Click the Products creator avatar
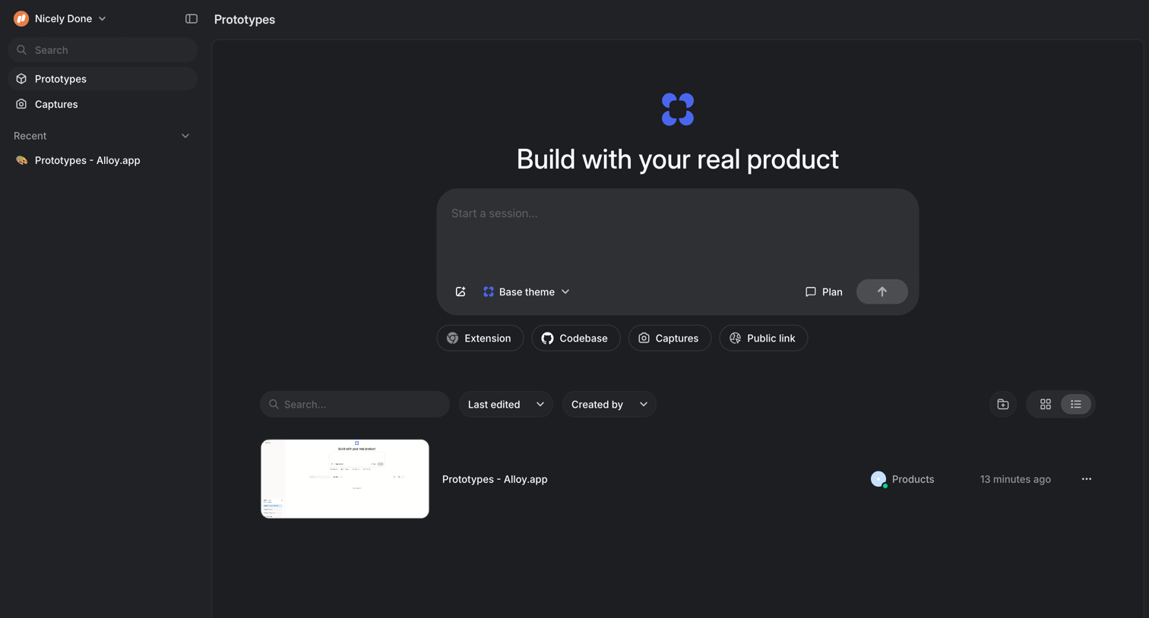Image resolution: width=1149 pixels, height=618 pixels. [878, 479]
